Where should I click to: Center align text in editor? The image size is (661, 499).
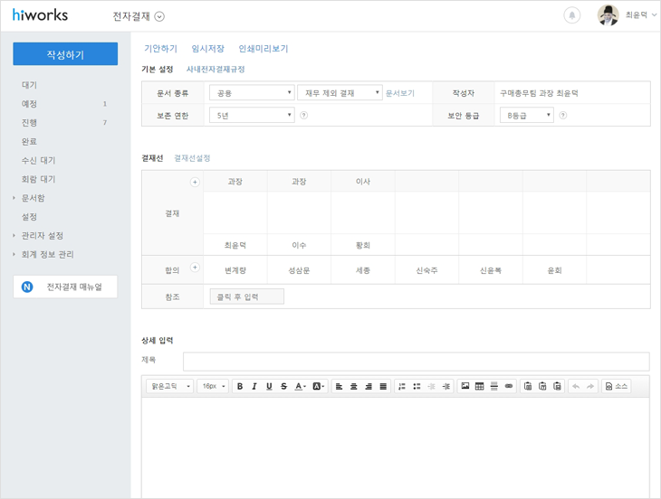point(354,386)
